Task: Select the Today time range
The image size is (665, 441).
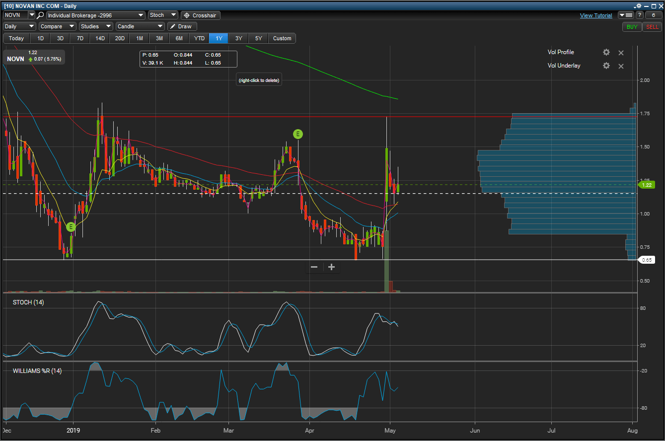Action: (16, 38)
